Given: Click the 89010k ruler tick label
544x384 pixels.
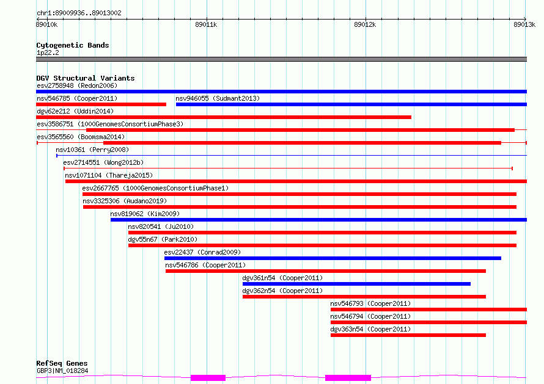Looking at the screenshot, I should 47,24.
